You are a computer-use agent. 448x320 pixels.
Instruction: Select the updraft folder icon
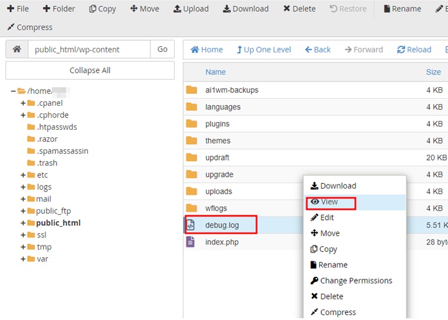192,157
